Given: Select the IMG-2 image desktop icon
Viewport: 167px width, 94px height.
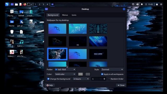Looking at the screenshot, I should 11,43.
